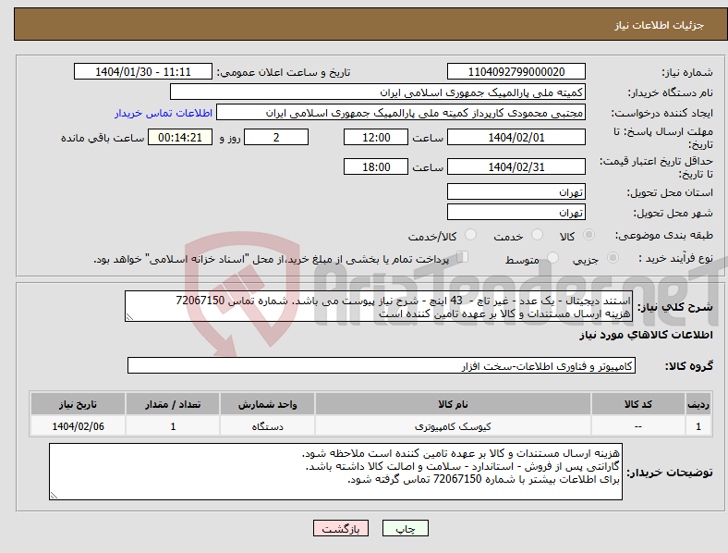Click the تاریخ نیاز column header
Viewport: 728px width, 553px height.
coord(78,404)
